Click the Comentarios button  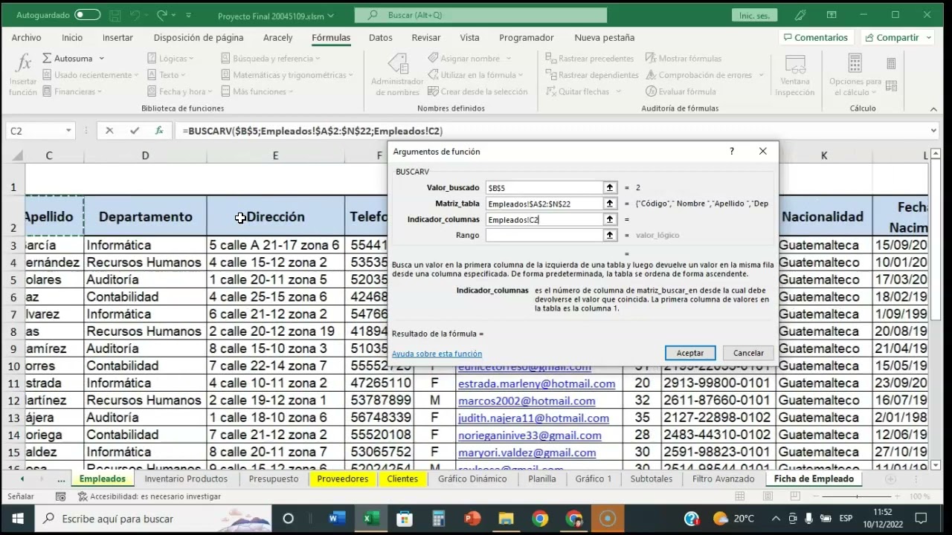pyautogui.click(x=814, y=38)
